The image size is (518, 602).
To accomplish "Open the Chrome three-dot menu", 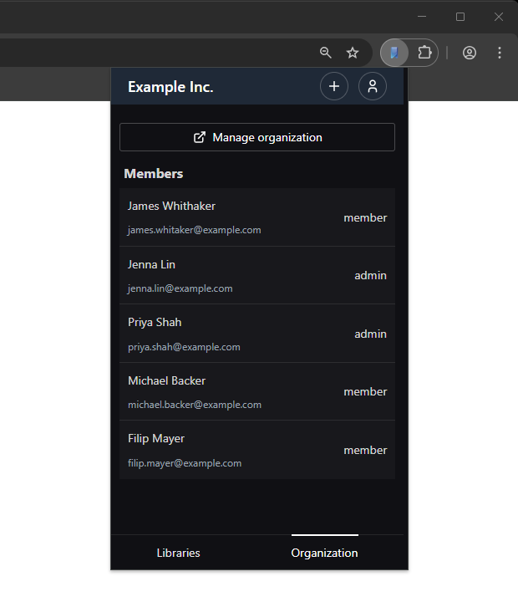I will 499,53.
